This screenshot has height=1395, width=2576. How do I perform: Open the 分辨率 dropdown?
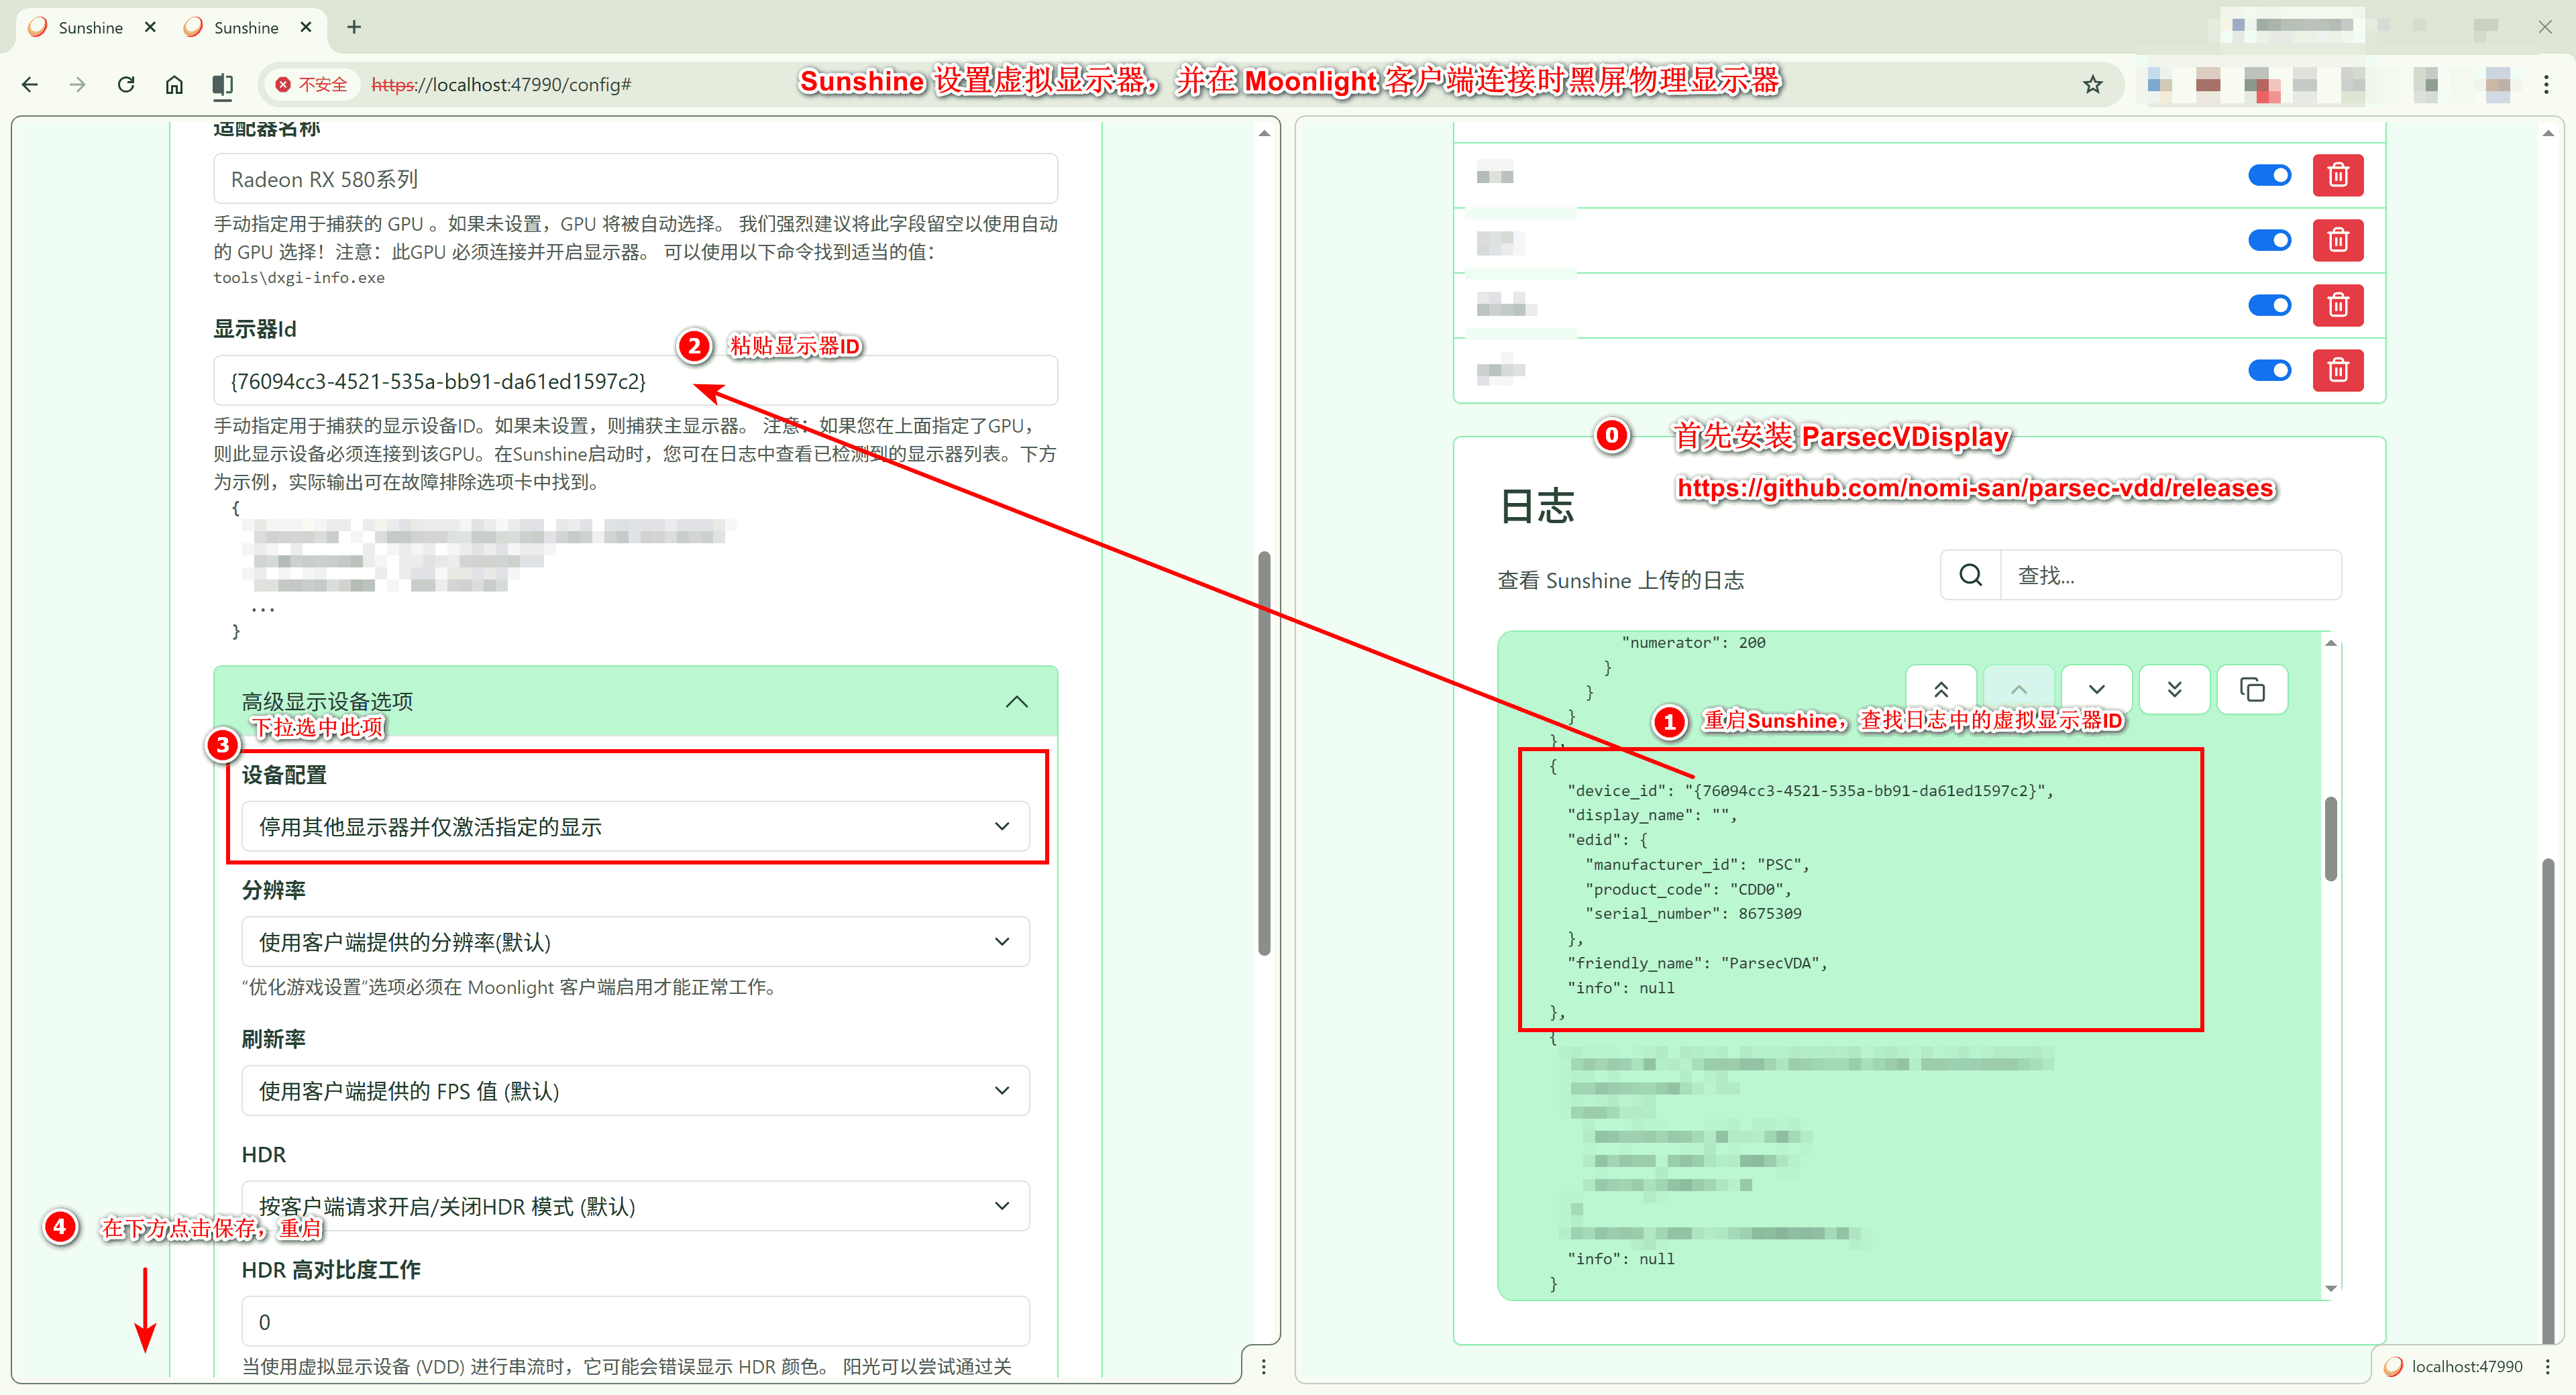click(636, 941)
